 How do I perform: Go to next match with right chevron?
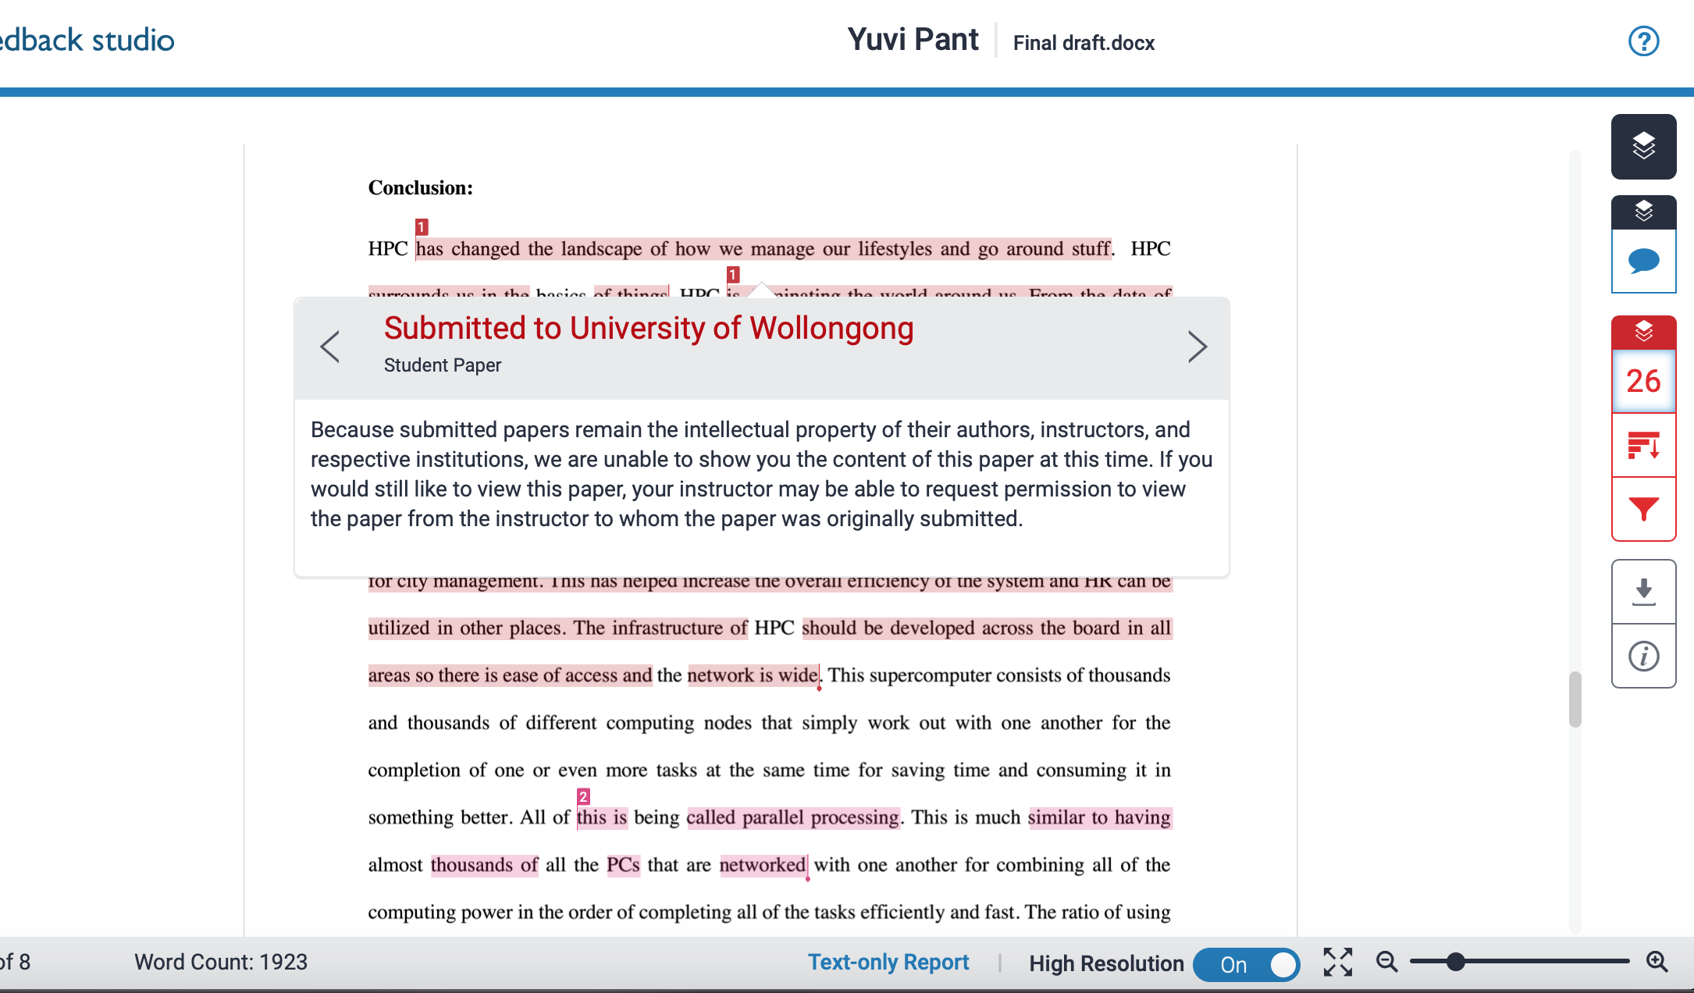(x=1197, y=347)
